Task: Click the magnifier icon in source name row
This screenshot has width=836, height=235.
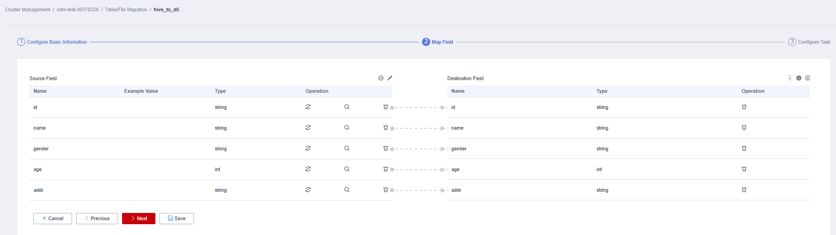Action: (x=347, y=128)
